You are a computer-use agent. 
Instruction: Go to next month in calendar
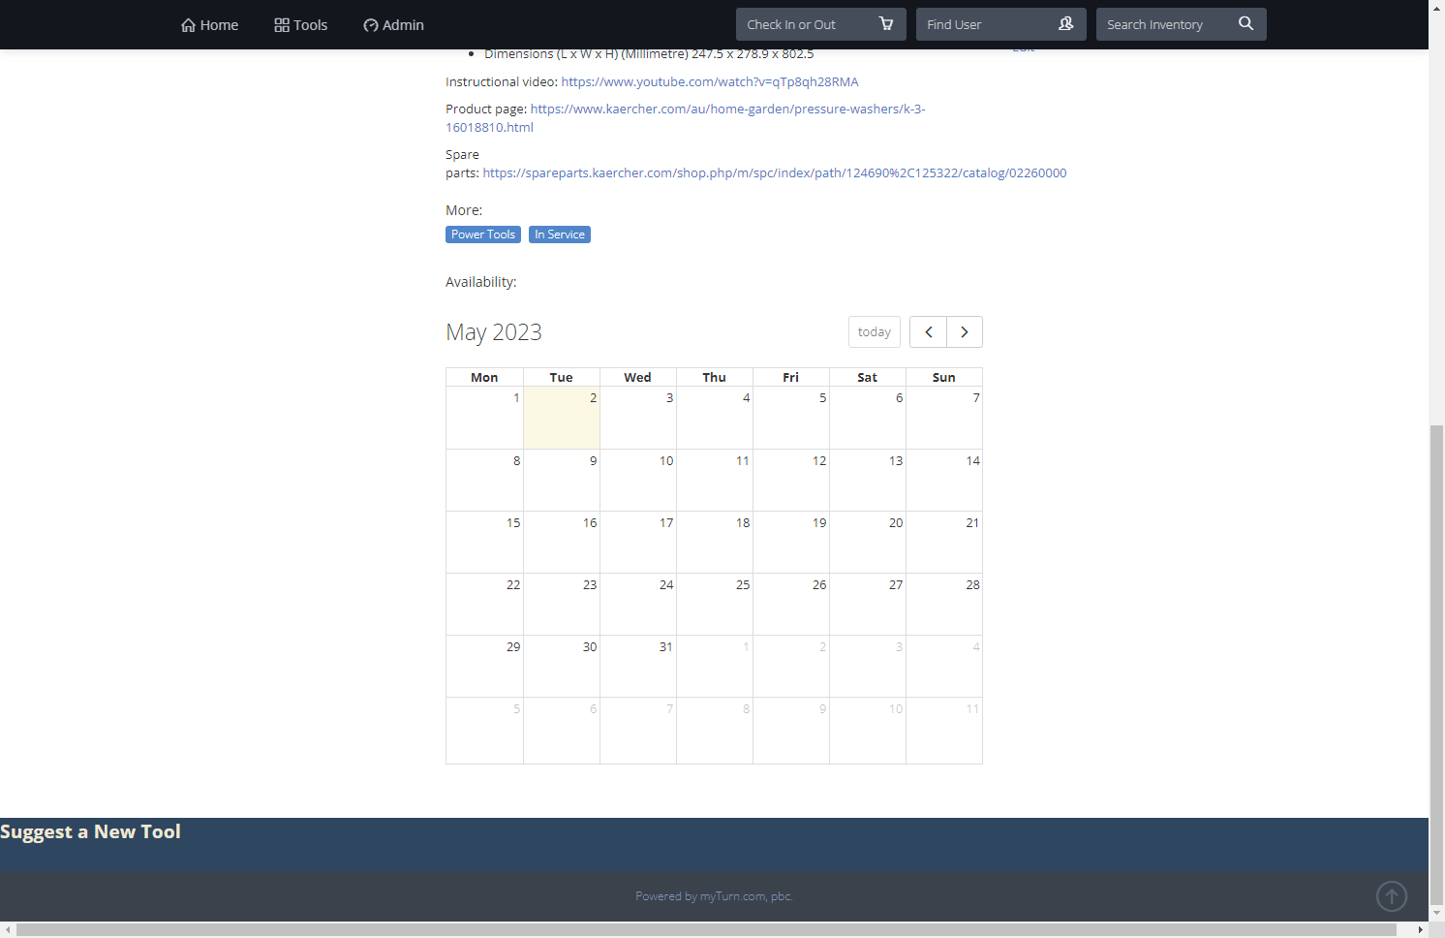[965, 332]
